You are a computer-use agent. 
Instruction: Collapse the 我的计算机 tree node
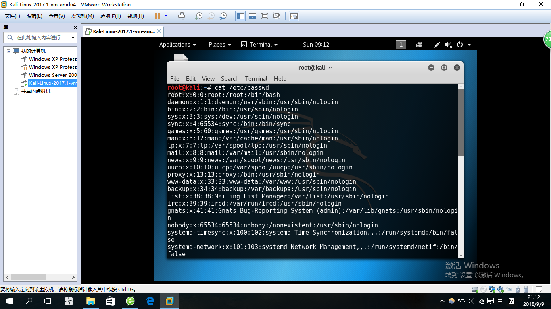[x=8, y=51]
